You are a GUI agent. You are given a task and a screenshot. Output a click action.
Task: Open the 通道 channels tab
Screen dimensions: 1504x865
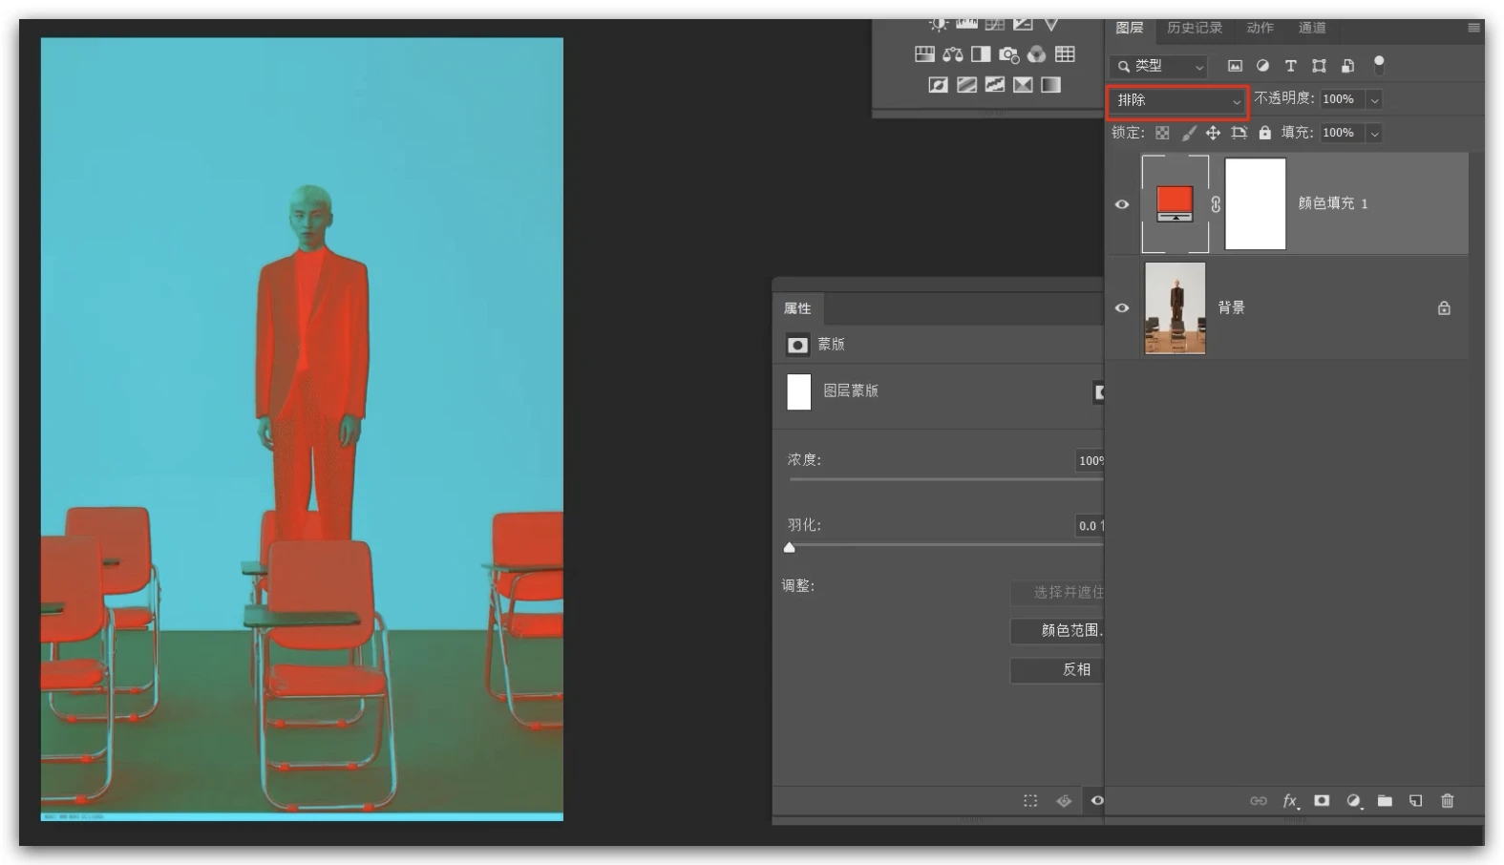(x=1311, y=28)
